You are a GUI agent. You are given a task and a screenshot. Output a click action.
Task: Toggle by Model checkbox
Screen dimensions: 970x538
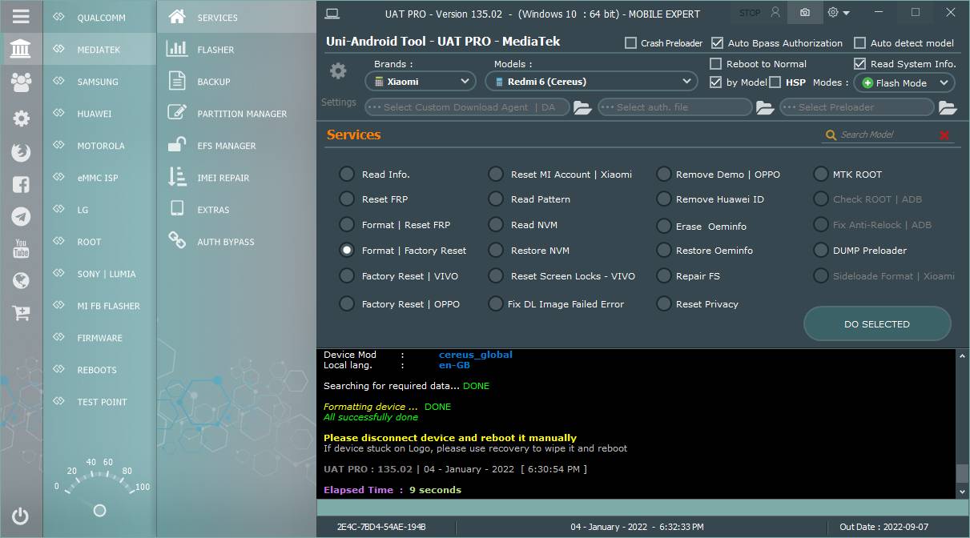click(x=715, y=82)
